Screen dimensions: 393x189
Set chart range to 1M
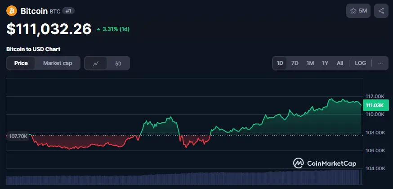pos(310,63)
